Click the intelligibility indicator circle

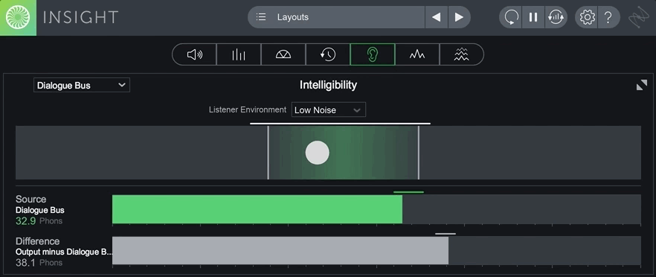click(317, 153)
